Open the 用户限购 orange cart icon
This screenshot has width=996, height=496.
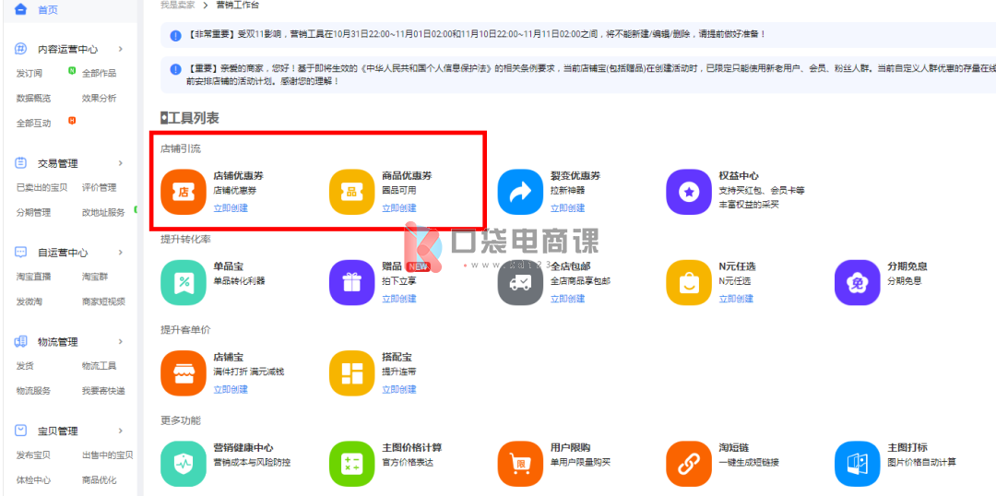[520, 464]
